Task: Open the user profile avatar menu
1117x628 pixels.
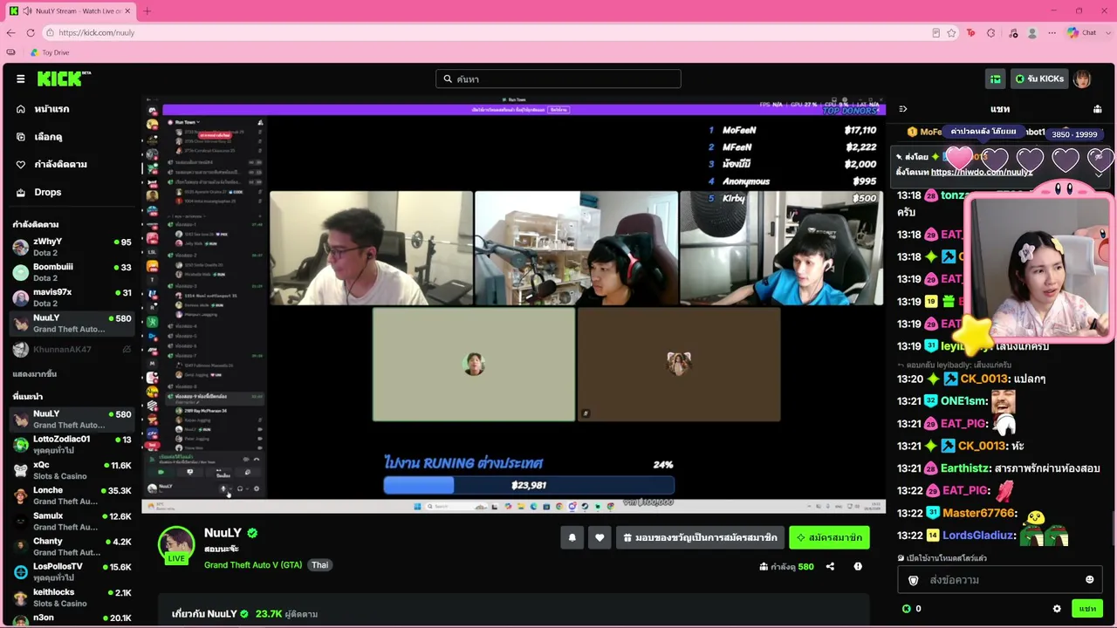Action: [1082, 79]
